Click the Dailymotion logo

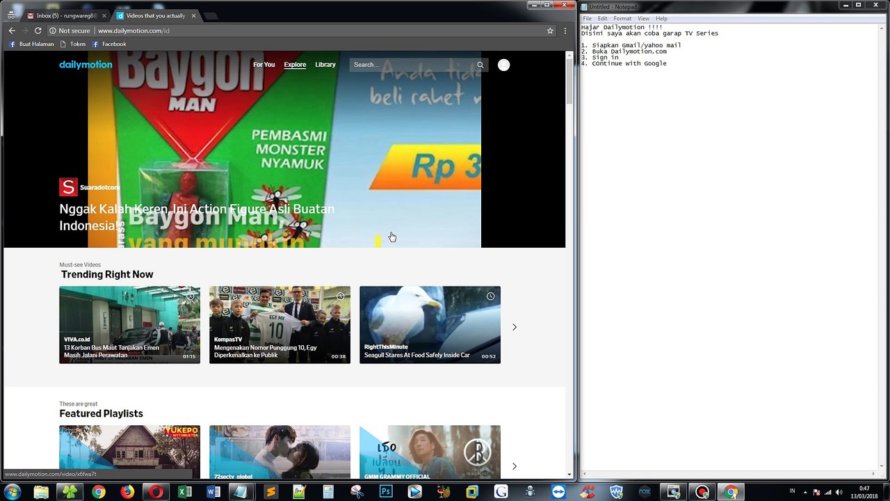pos(86,65)
